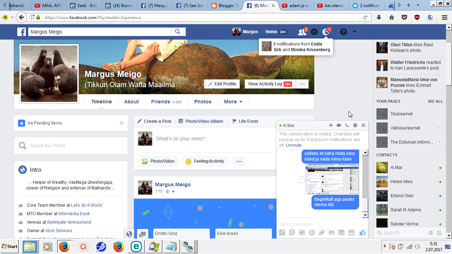Viewport: 452px width, 254px height.
Task: Open the list all tabs dropdown
Action: [x=418, y=5]
